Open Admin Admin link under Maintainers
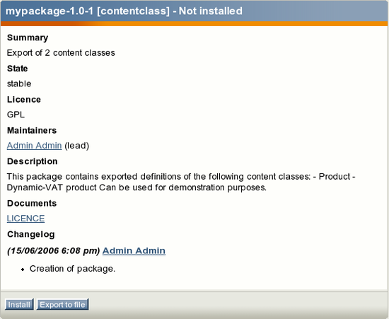This screenshot has width=389, height=319. tap(34, 146)
